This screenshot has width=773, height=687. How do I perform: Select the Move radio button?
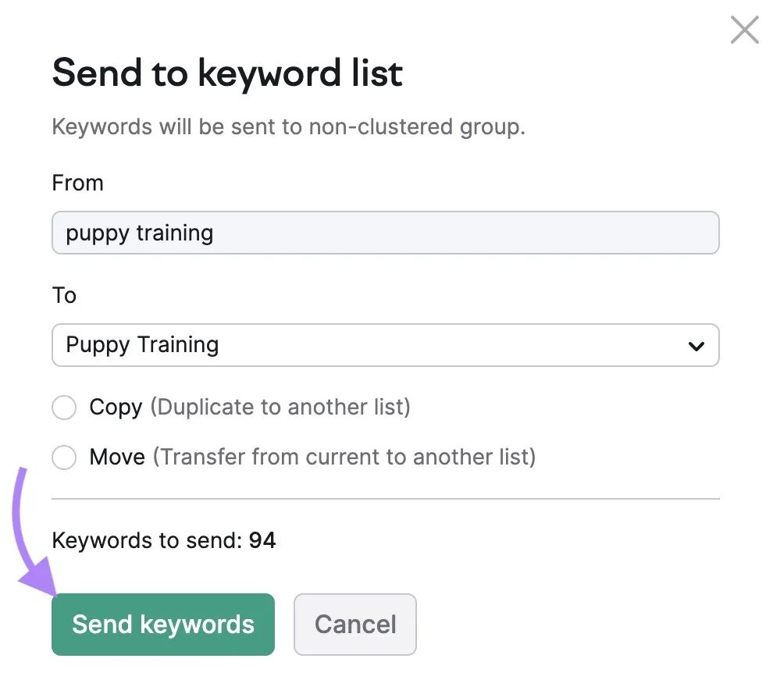(x=64, y=457)
